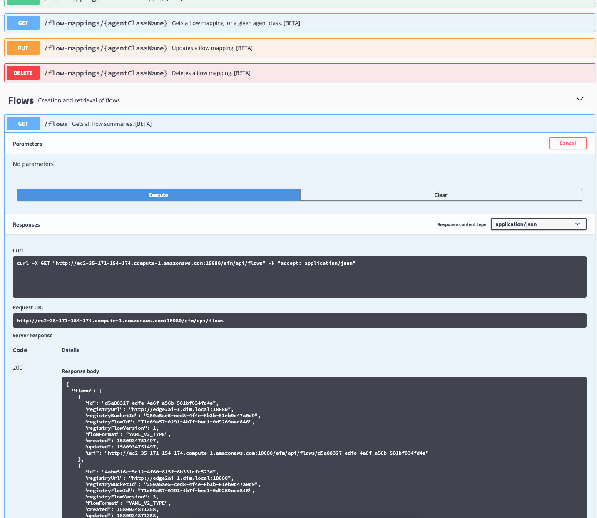This screenshot has height=518, width=597.
Task: Clear the response with the Clear button
Action: tap(441, 195)
